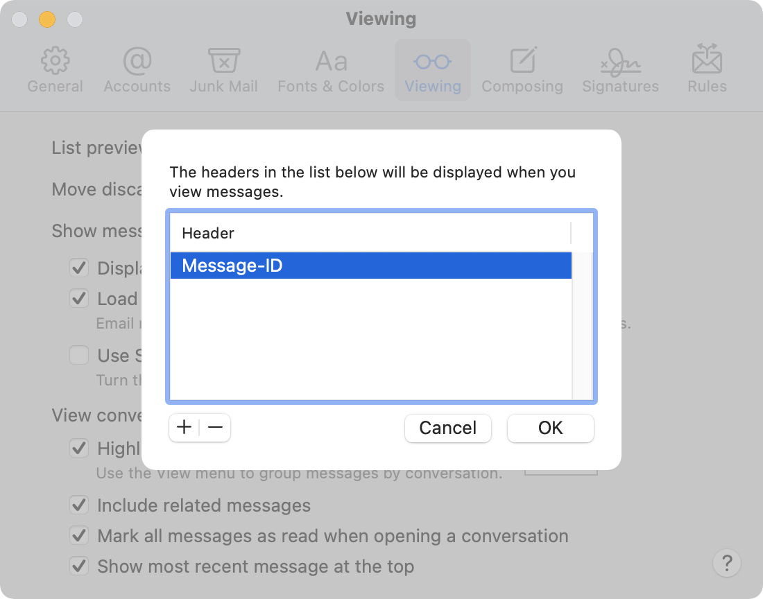Click the plus button to add header
The image size is (763, 599).
click(184, 428)
